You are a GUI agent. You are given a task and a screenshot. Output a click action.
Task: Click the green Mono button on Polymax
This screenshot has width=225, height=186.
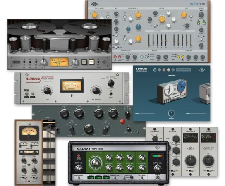tap(199, 23)
